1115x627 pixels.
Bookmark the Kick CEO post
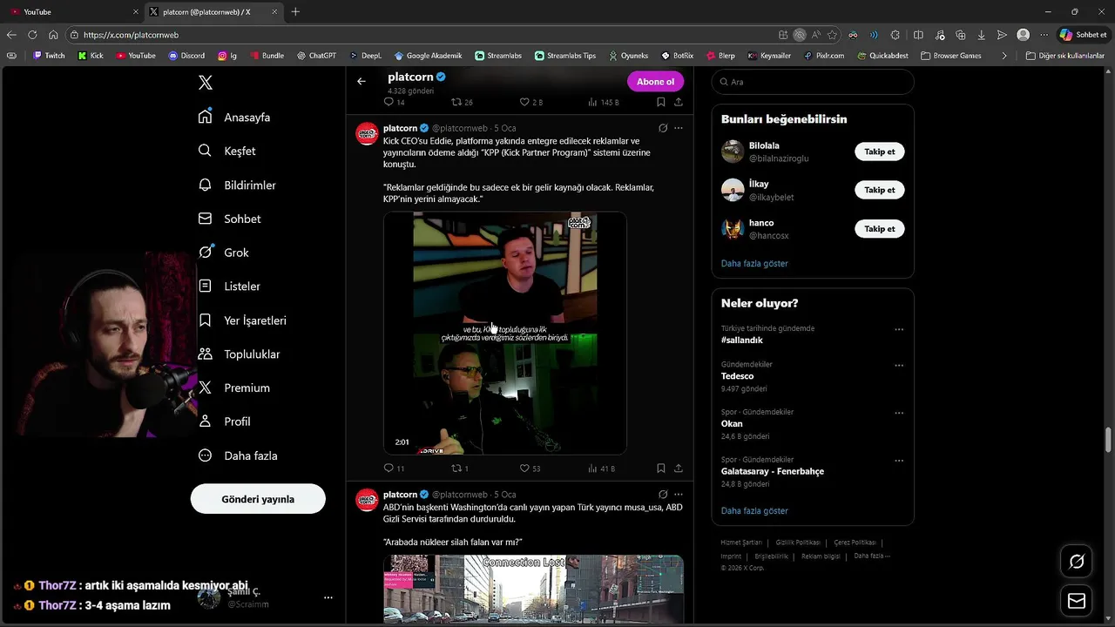661,469
